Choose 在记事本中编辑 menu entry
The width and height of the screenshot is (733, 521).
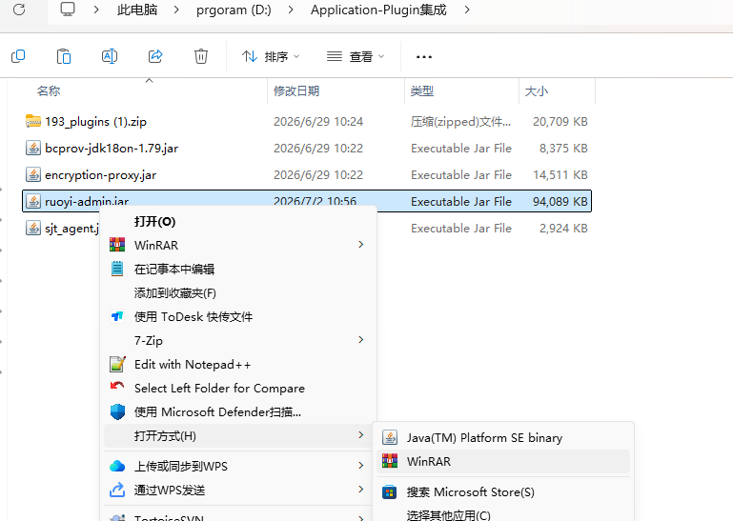[x=239, y=269]
